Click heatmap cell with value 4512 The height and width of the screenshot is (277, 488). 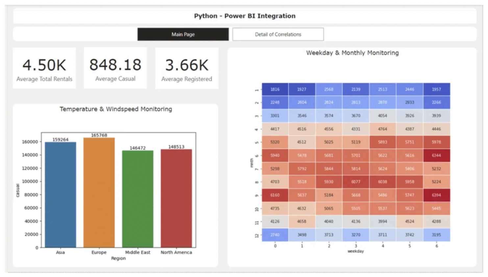[302, 142]
